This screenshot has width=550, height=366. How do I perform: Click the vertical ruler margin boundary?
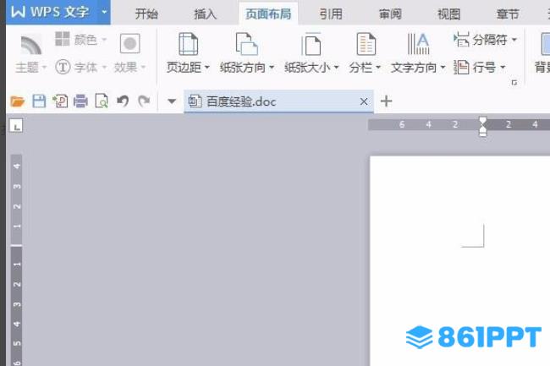[x=16, y=246]
